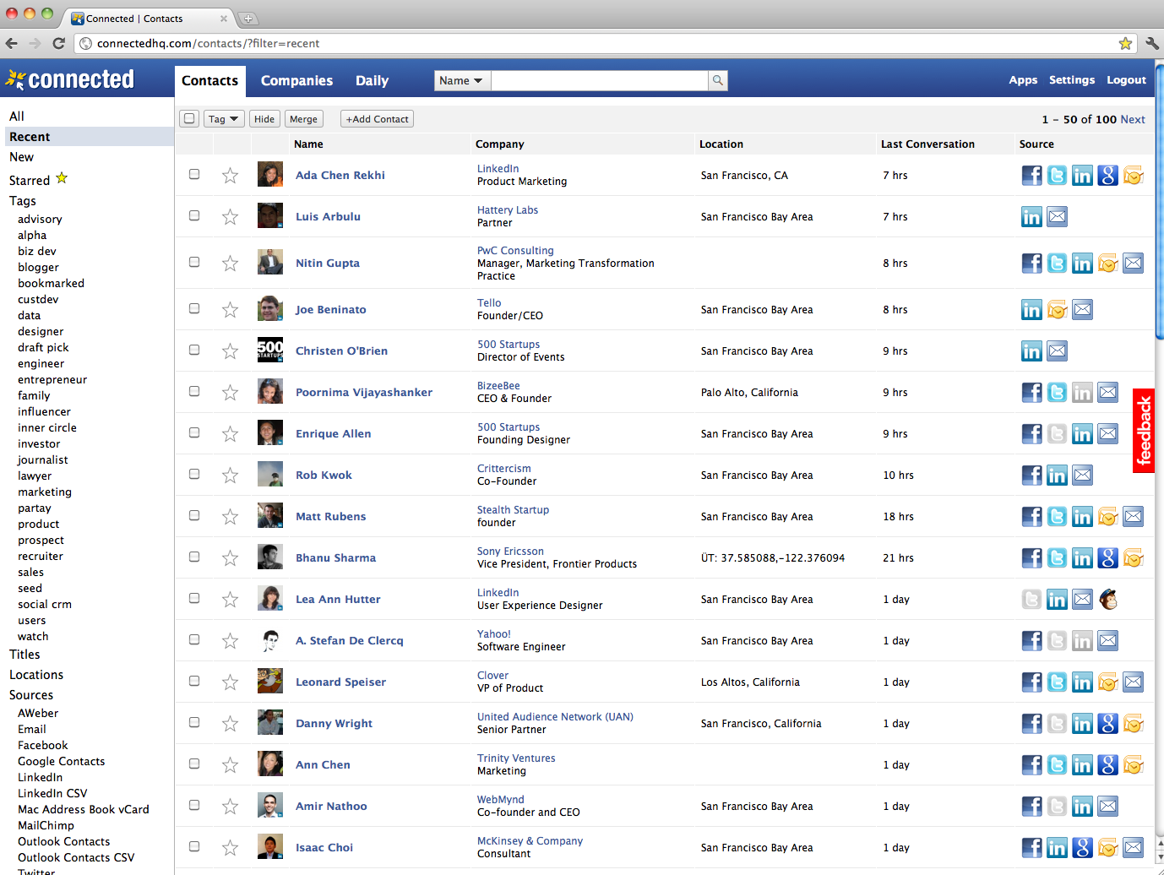
Task: Click Matt Rubens's Outlook source icon
Action: point(1107,516)
